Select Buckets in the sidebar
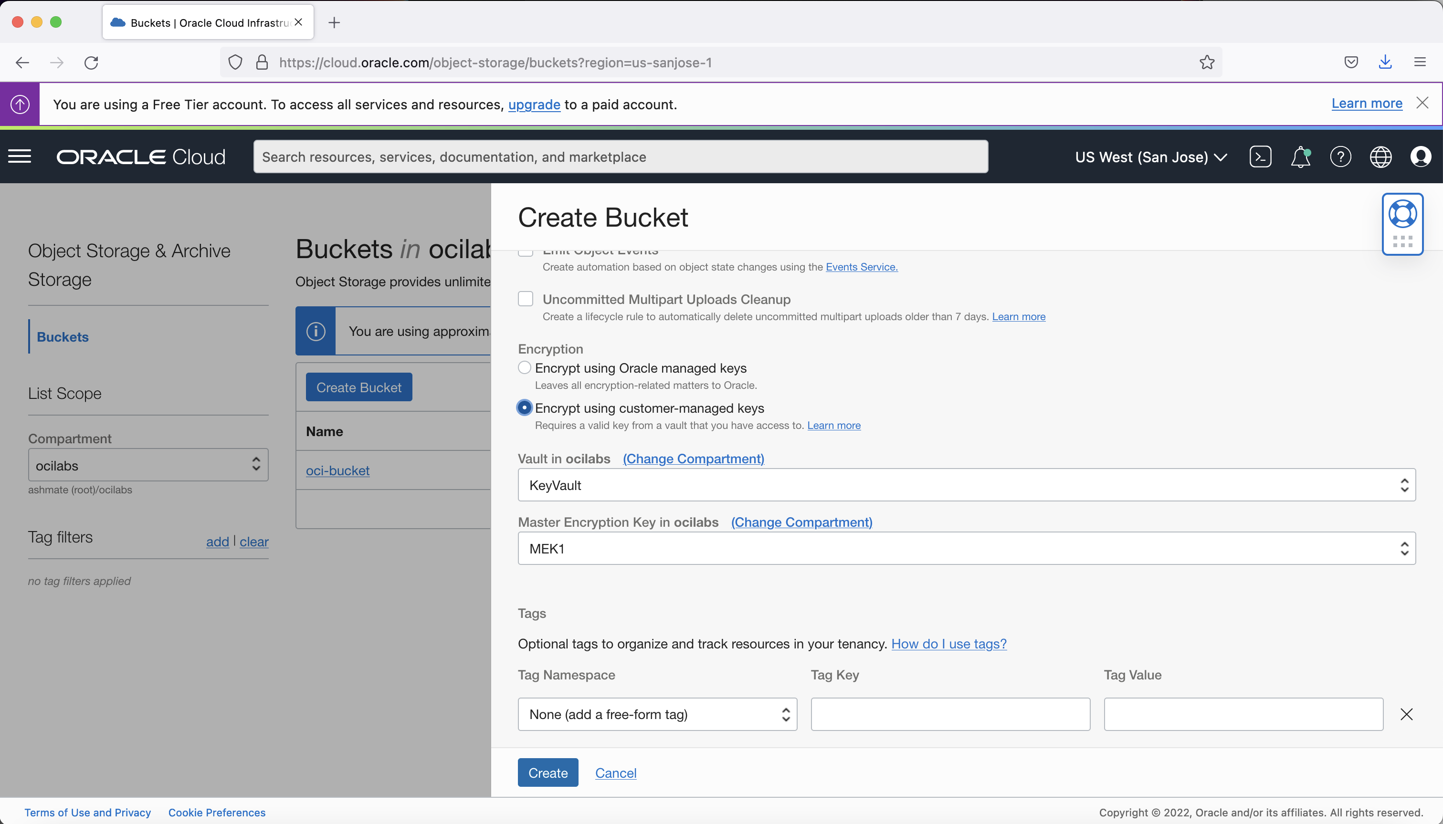Viewport: 1443px width, 824px height. click(62, 336)
